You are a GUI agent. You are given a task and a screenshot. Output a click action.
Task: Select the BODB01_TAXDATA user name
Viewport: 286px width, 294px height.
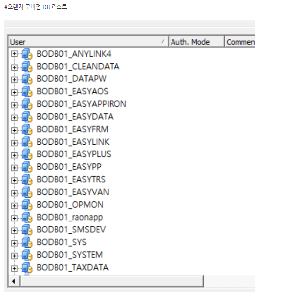tap(72, 268)
